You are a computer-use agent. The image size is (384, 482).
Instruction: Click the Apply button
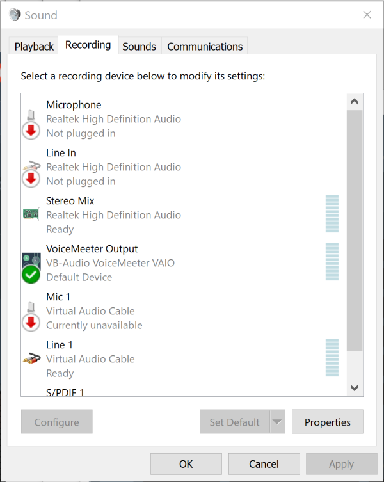point(341,464)
